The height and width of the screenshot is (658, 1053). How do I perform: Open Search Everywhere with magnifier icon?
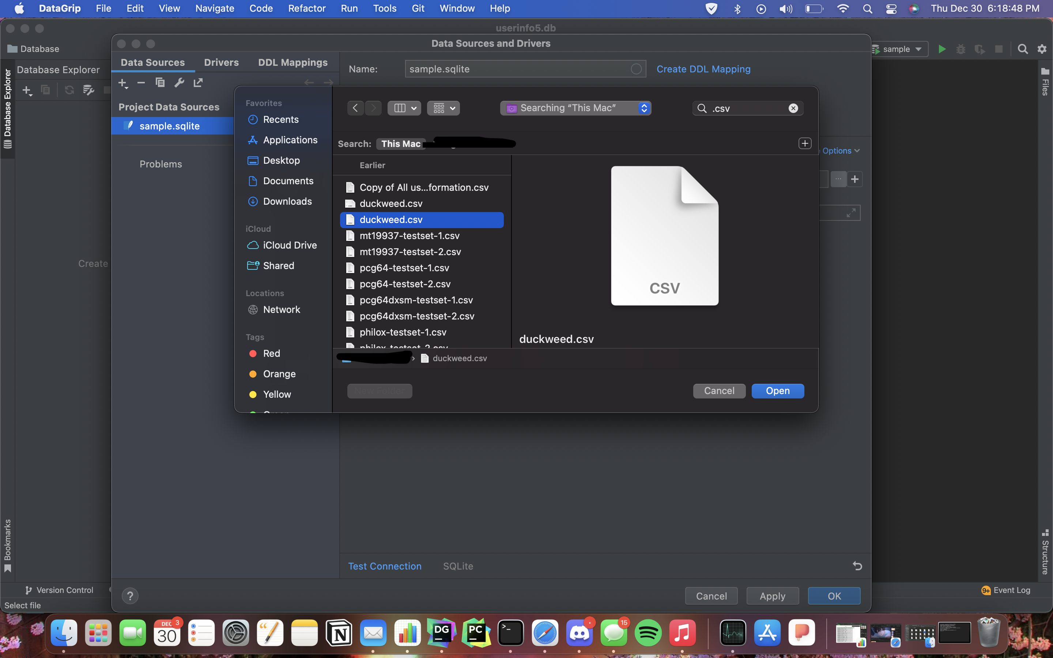coord(1023,49)
